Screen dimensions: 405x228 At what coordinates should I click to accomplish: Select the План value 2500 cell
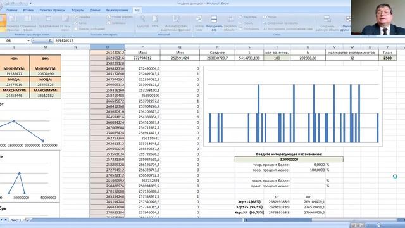pos(387,58)
